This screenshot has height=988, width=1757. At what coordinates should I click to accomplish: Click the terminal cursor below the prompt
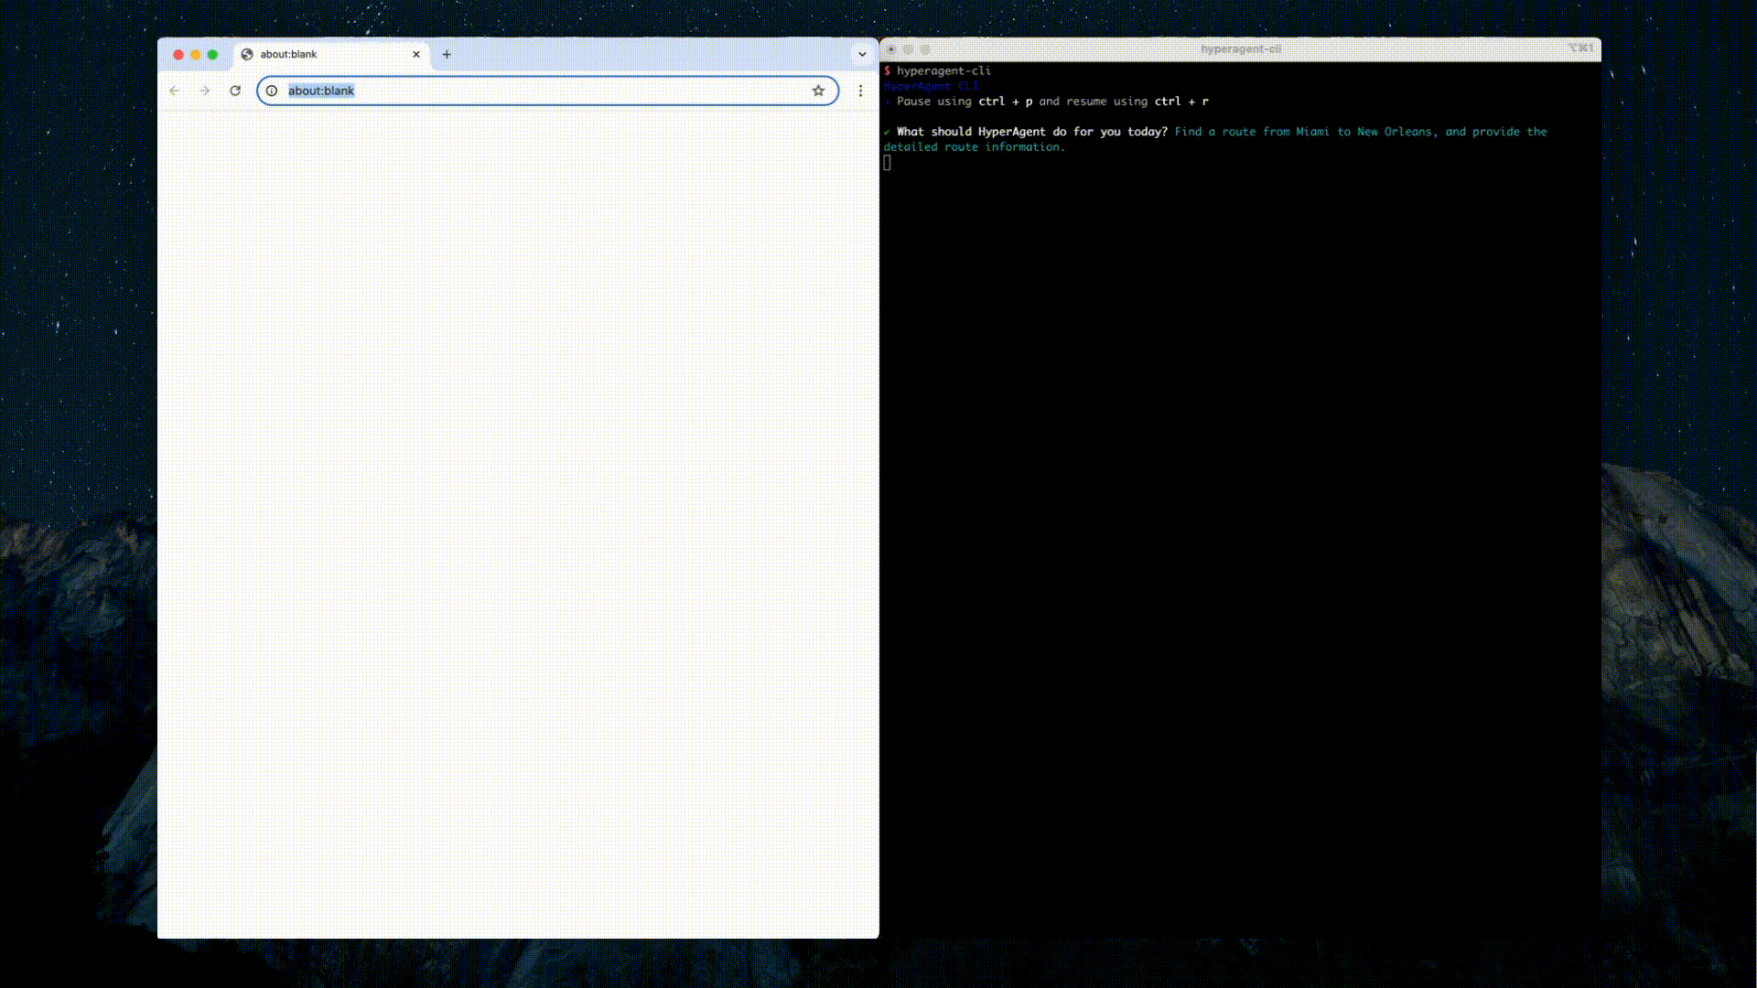coord(887,163)
